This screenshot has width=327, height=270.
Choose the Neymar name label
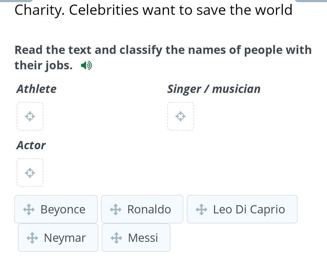click(65, 238)
